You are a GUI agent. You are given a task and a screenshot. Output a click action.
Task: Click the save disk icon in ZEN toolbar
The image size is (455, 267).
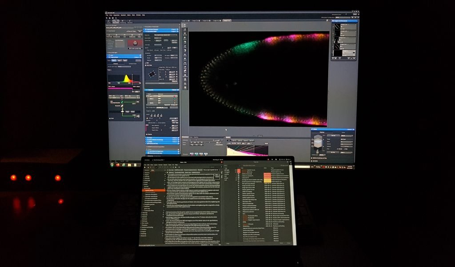112,18
